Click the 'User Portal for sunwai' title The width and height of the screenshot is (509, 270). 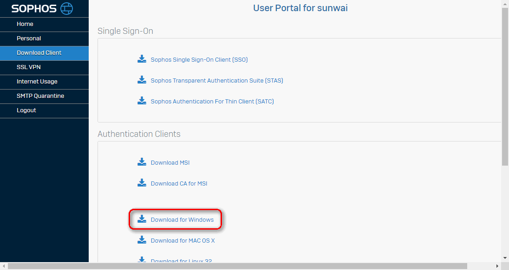click(x=300, y=8)
